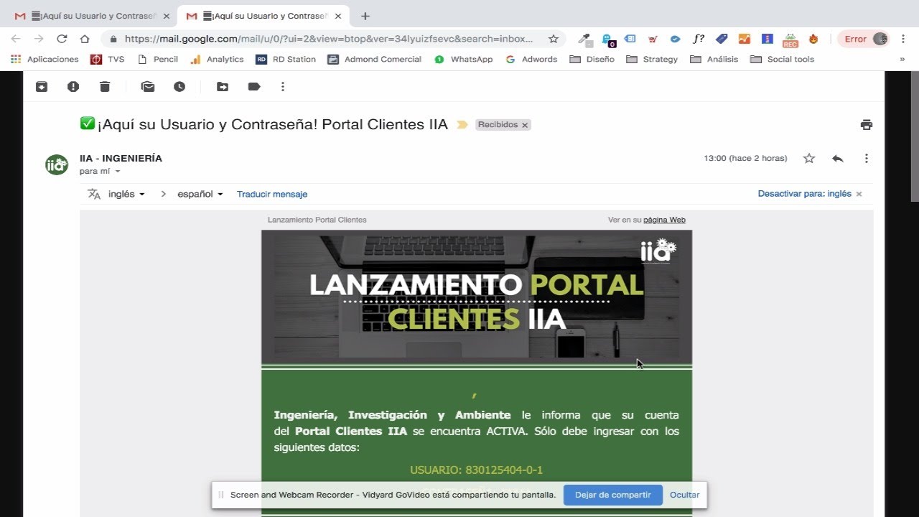Dismiss the translation bar with the x
This screenshot has height=517, width=919.
pos(859,194)
